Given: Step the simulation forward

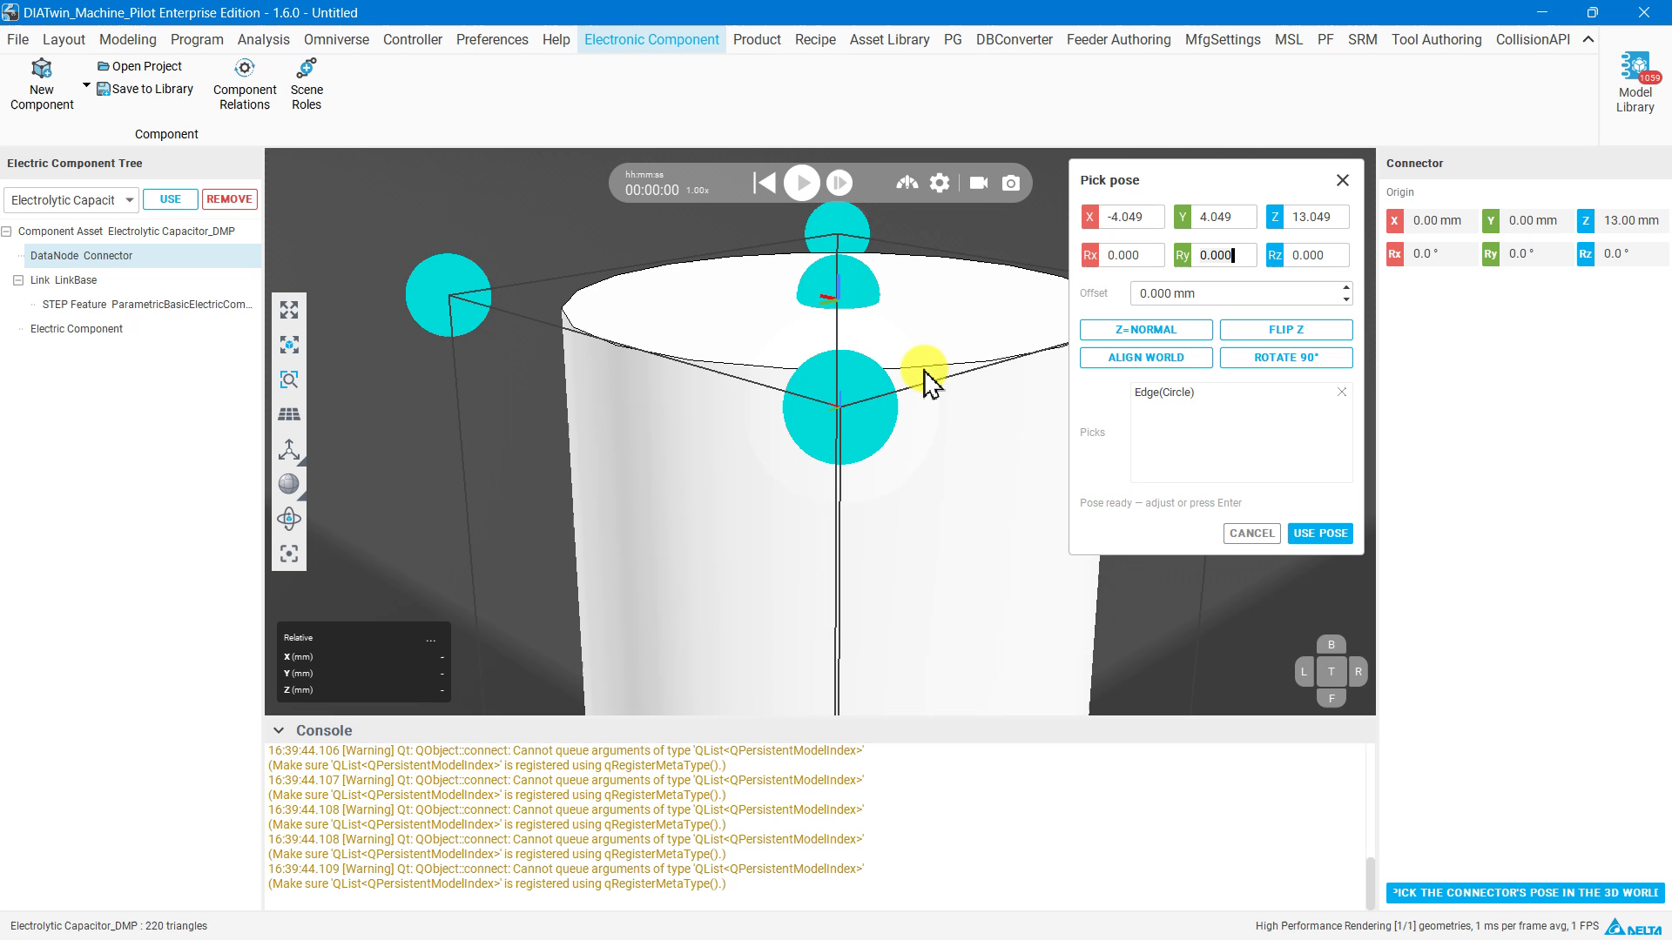Looking at the screenshot, I should (839, 183).
